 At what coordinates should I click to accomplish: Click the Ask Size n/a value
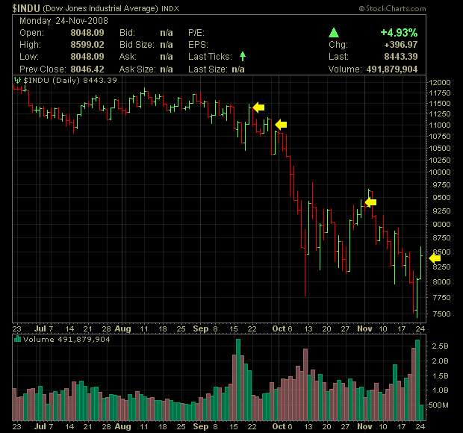[167, 69]
